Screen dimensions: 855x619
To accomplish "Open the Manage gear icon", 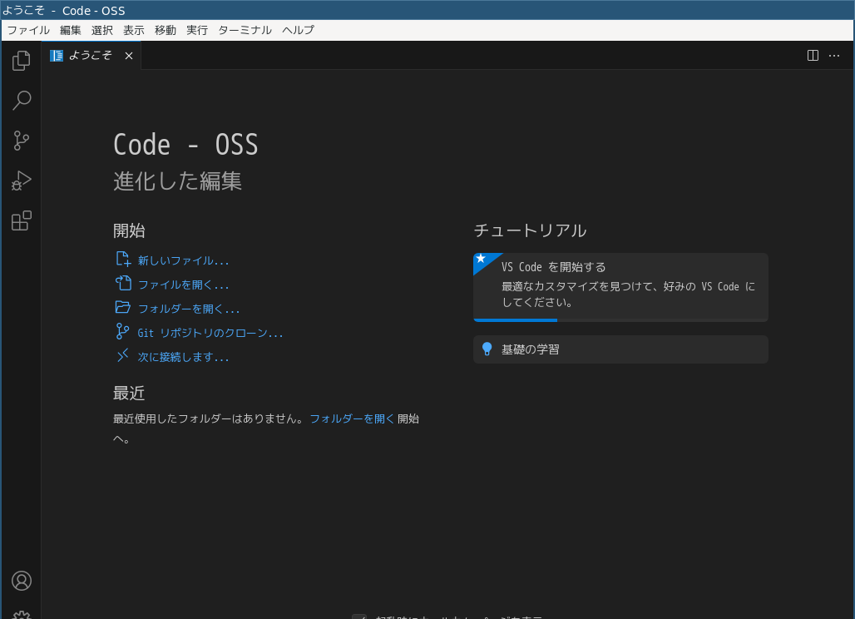I will tap(22, 615).
